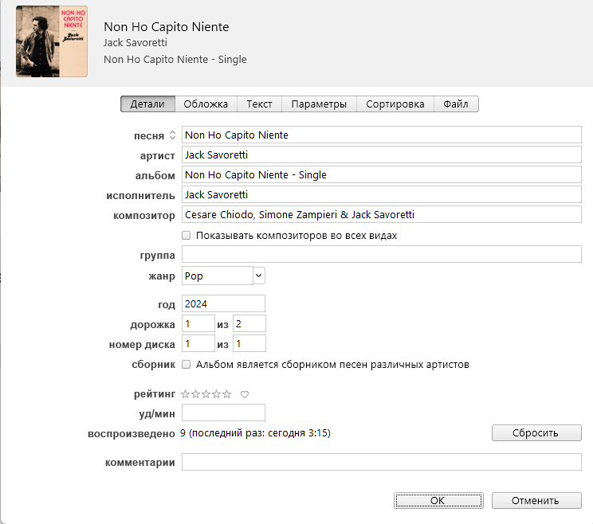Enable 'Показывать композиторов во всех видах' checkbox
The image size is (593, 524).
[186, 236]
